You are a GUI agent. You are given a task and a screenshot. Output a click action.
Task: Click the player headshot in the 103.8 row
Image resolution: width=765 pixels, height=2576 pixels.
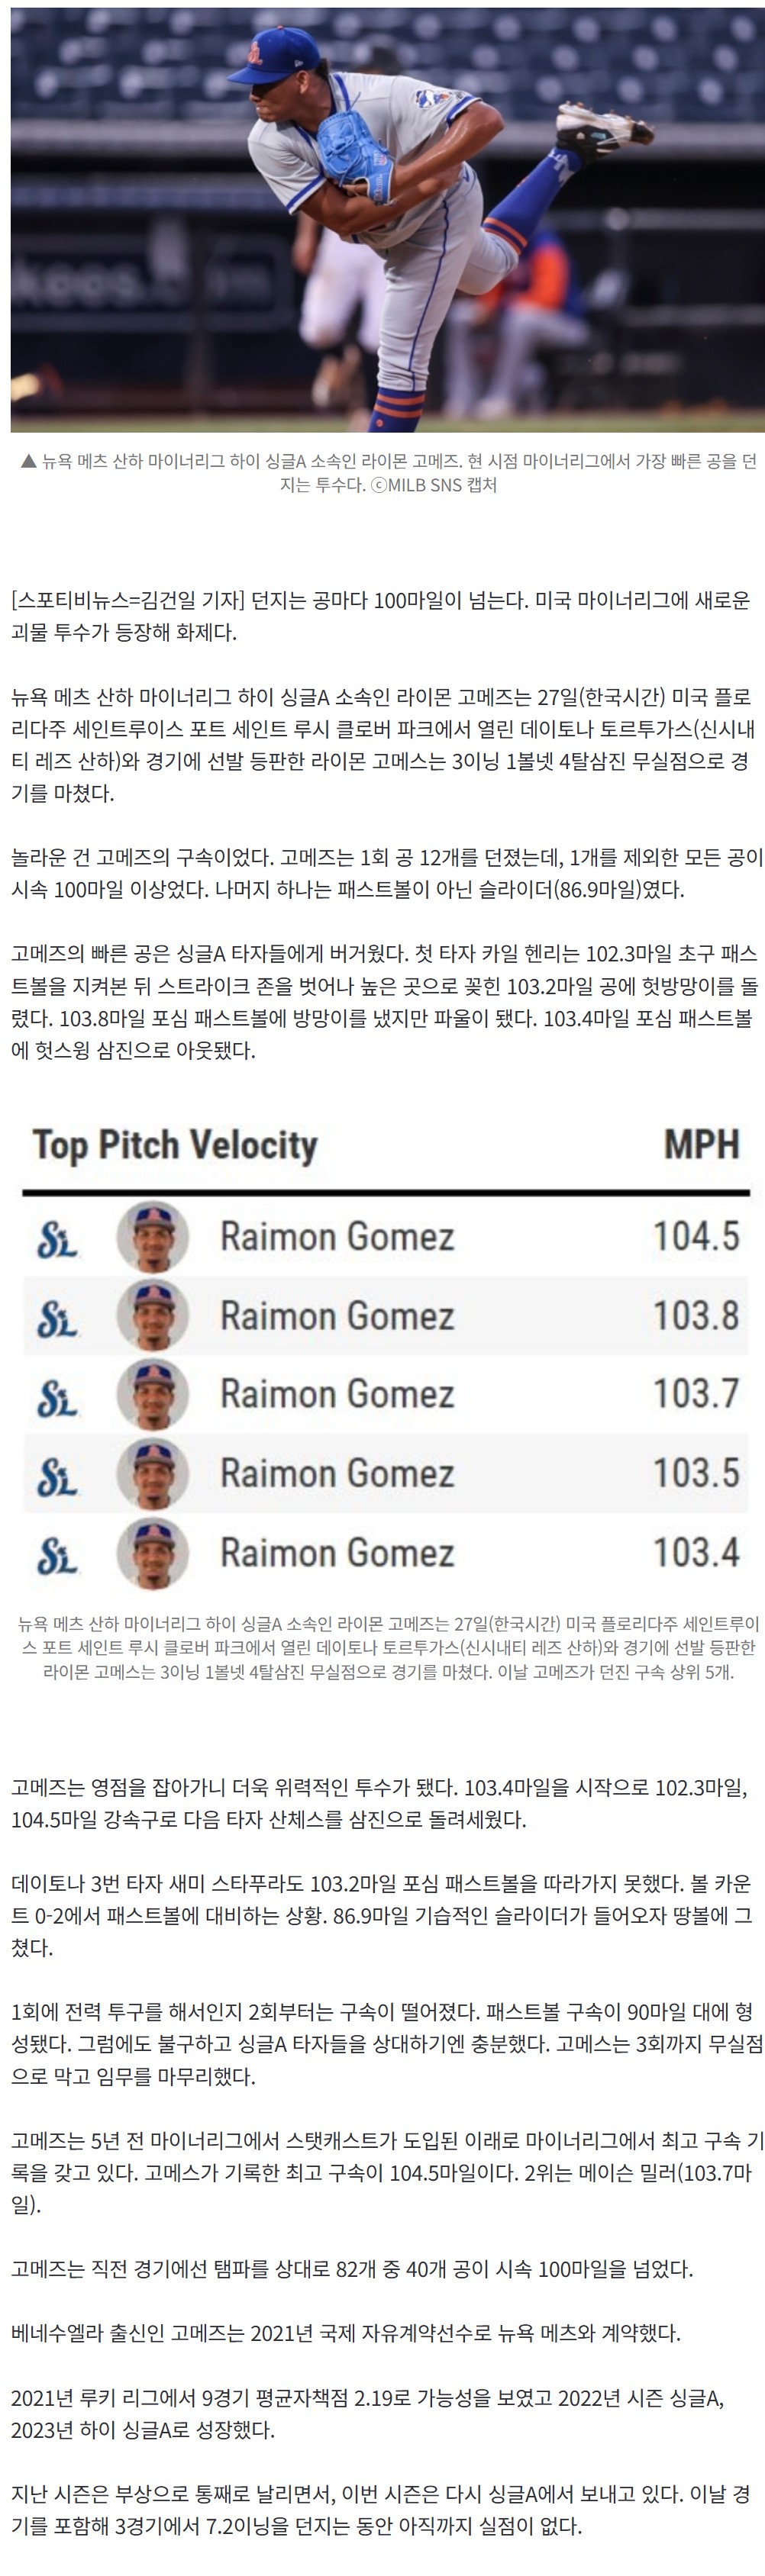tap(153, 1316)
